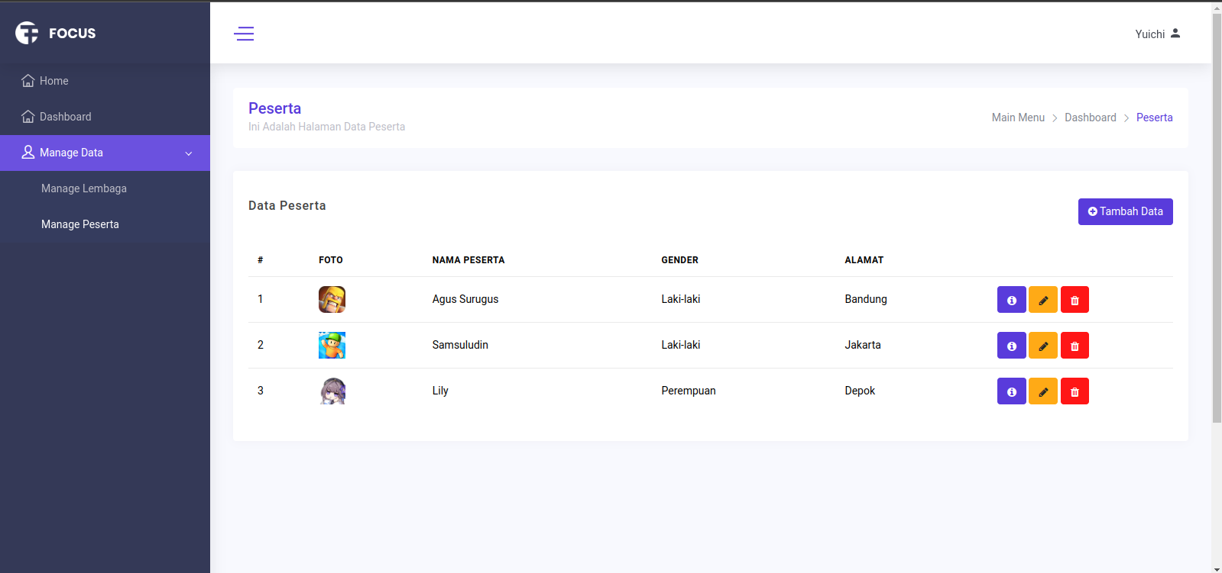
Task: Delete Agus Surugus with the trash icon
Action: (x=1075, y=300)
